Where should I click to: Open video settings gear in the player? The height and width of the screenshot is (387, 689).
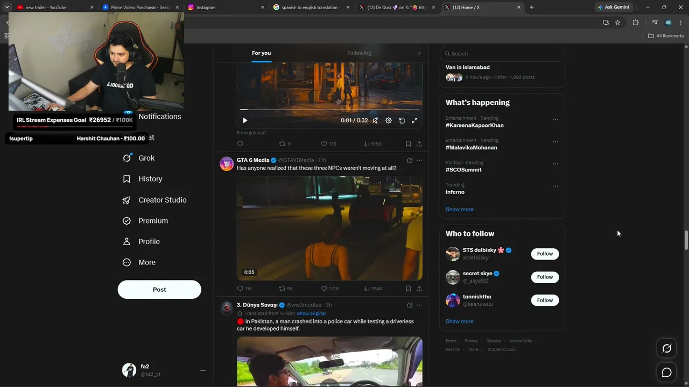pos(389,120)
